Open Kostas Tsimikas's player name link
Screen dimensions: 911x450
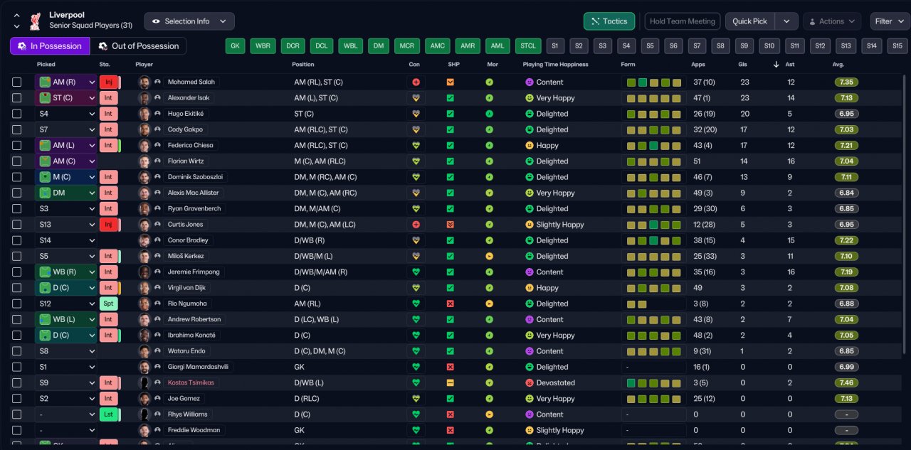[191, 382]
